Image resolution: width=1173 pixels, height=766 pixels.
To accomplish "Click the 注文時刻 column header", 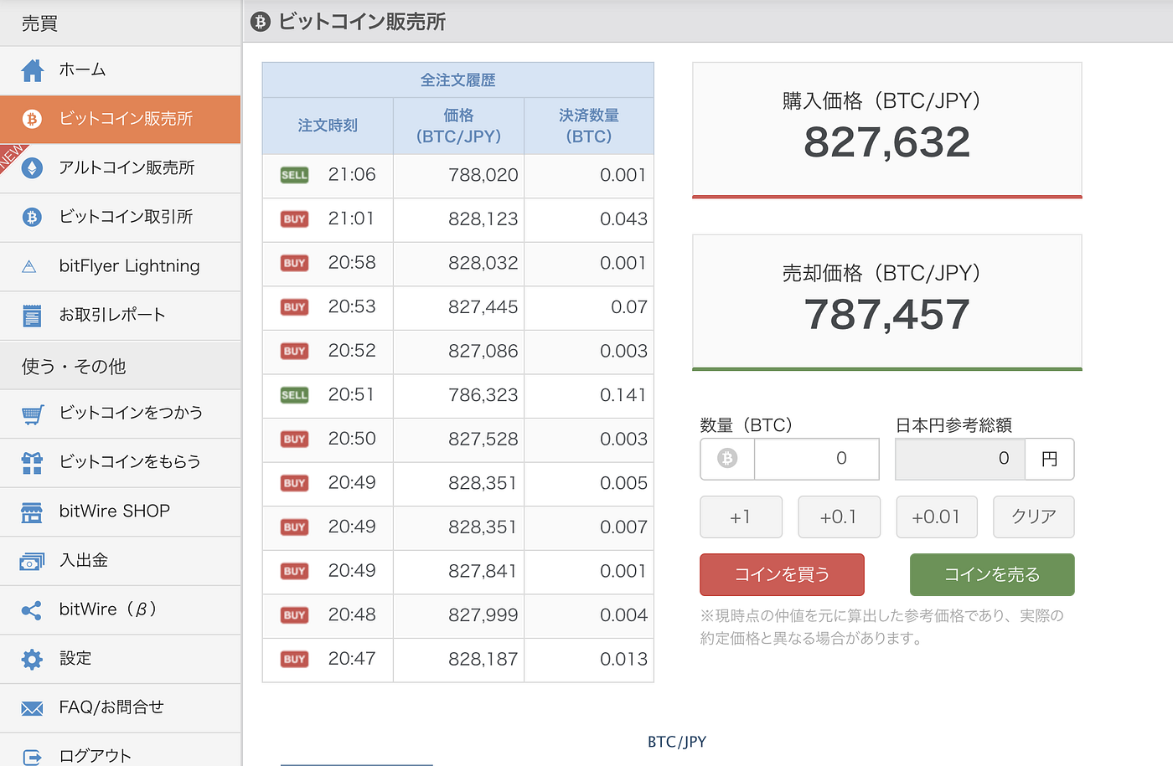I will [x=328, y=126].
